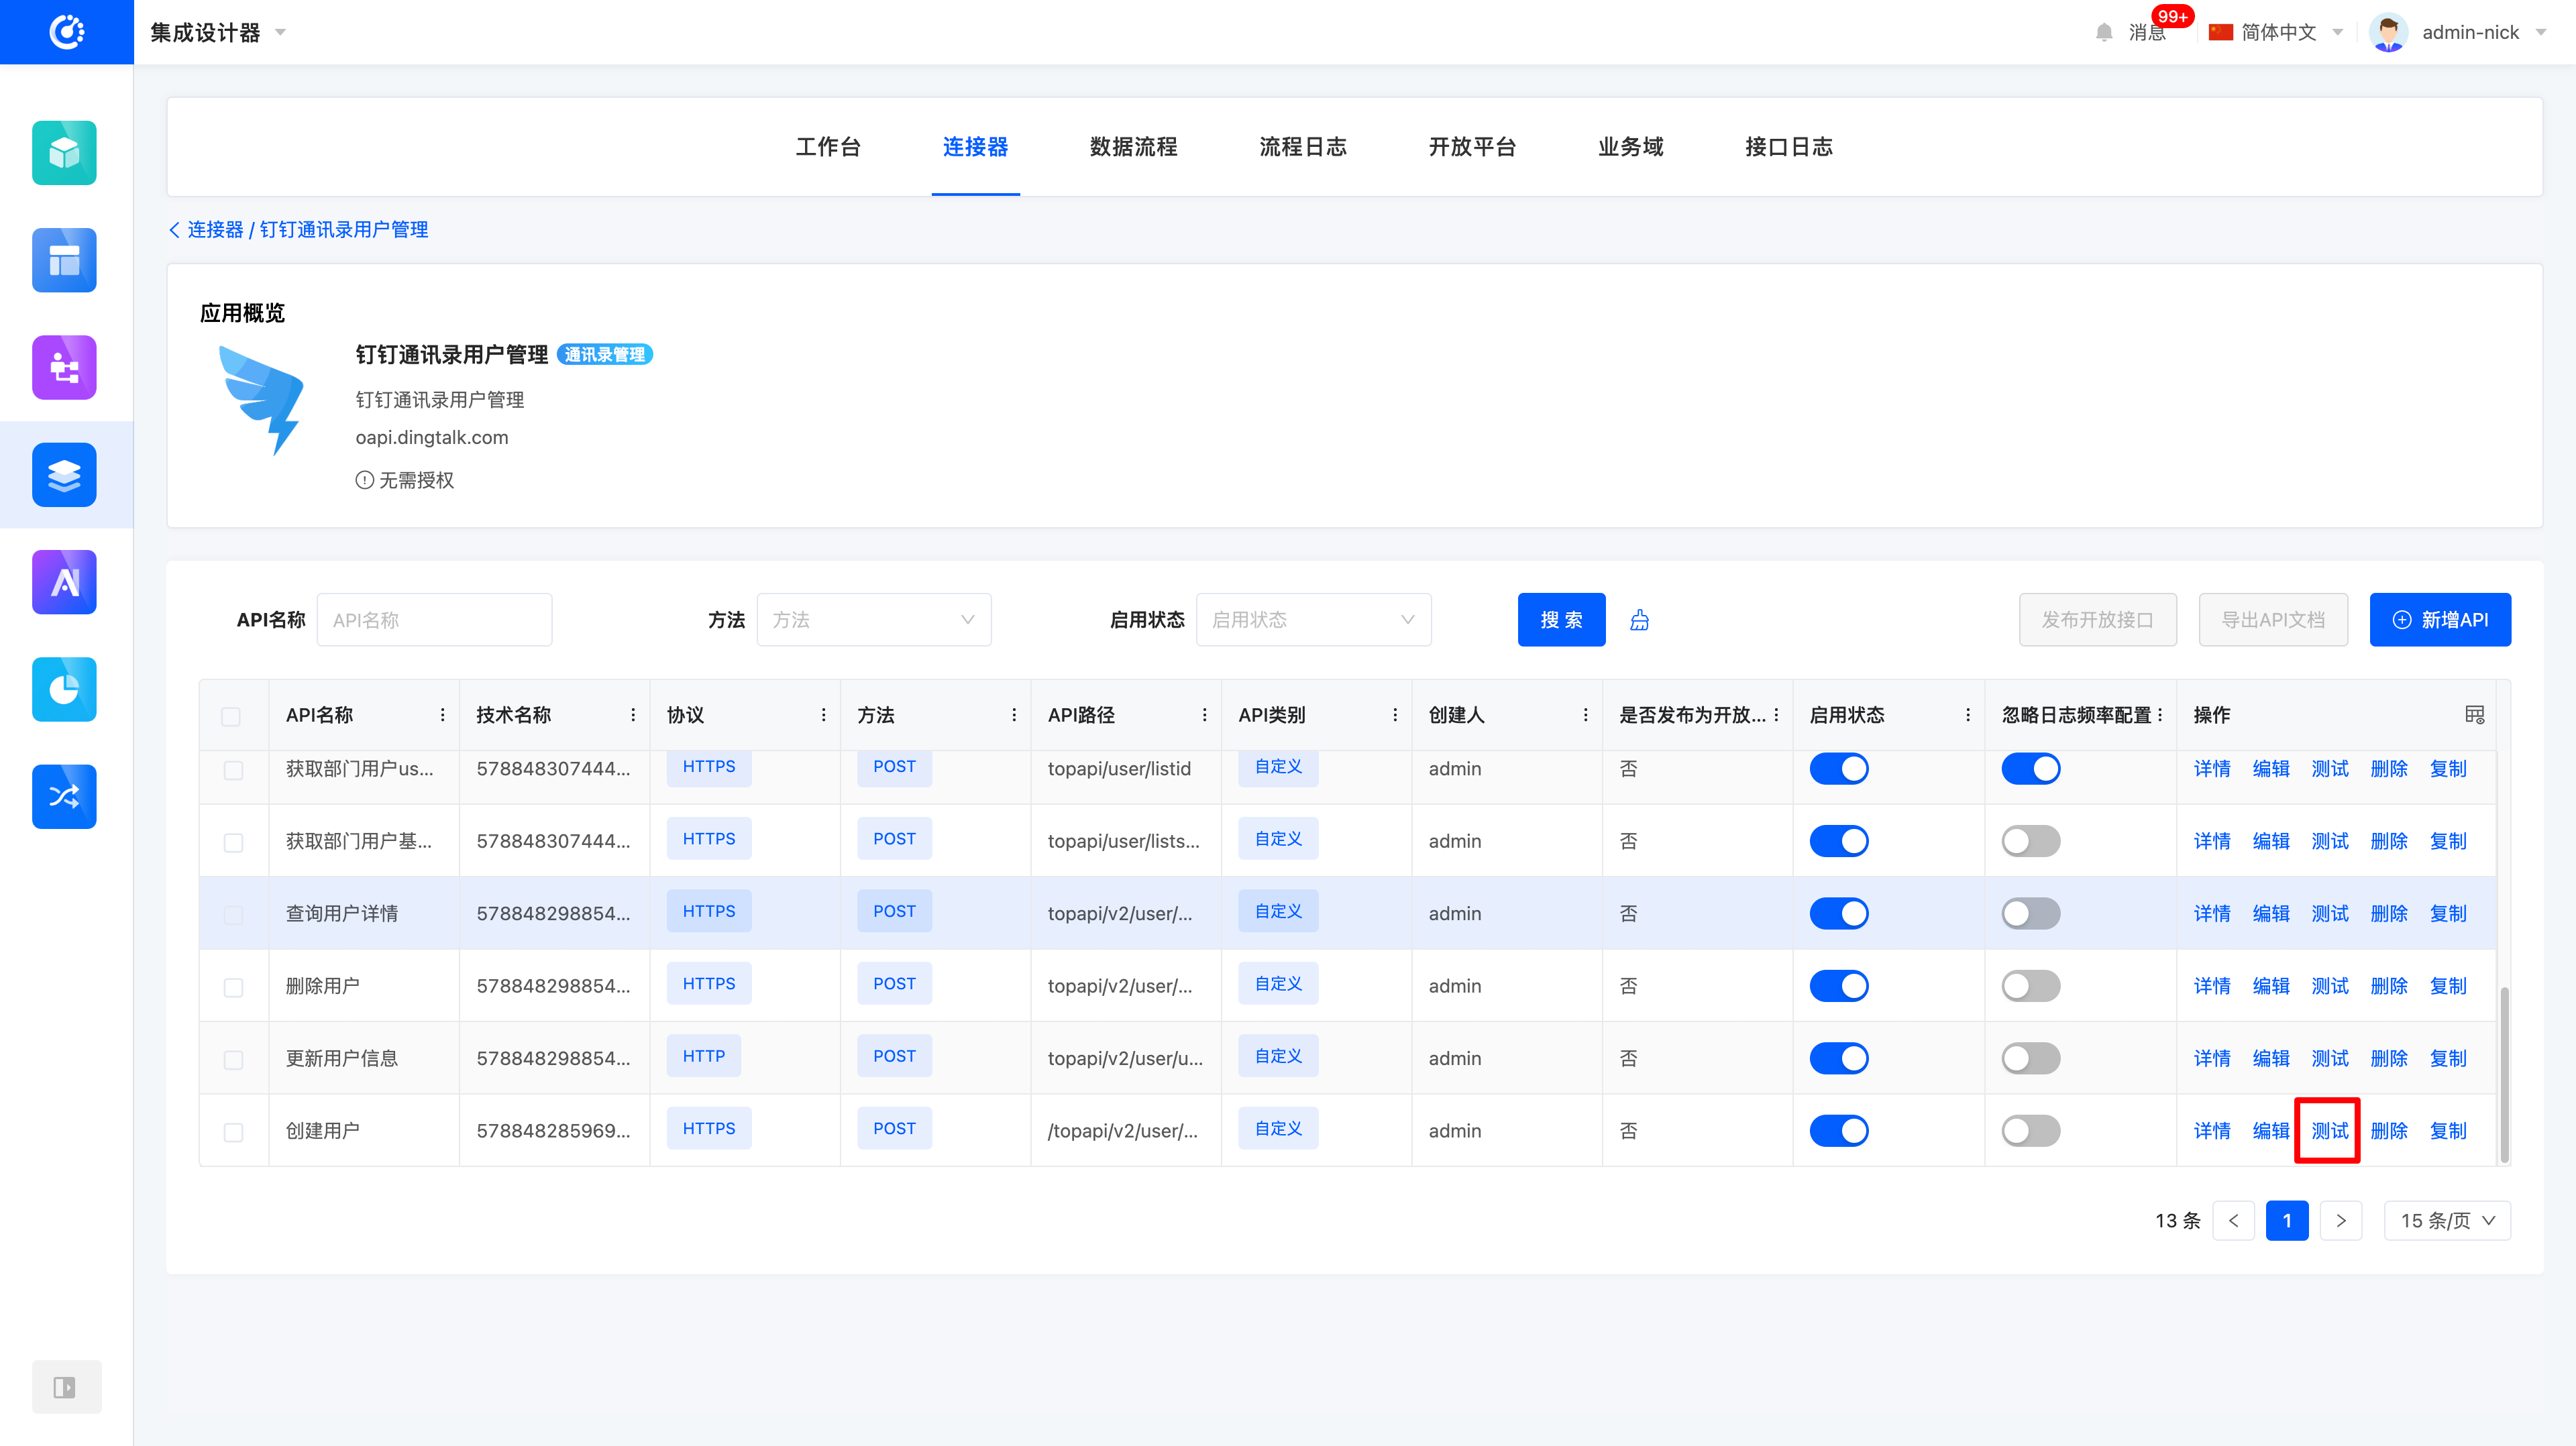Viewport: 2576px width, 1446px height.
Task: Click the 新增API button
Action: coord(2439,620)
